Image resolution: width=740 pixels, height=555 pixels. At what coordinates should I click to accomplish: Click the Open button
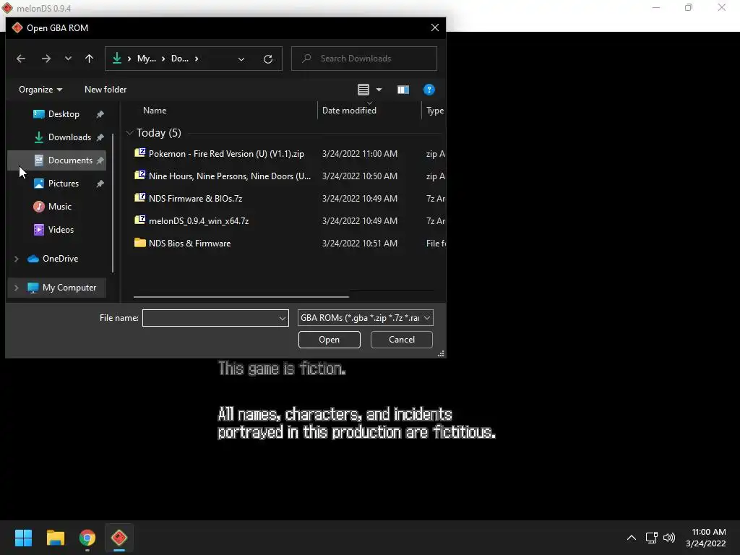pos(329,340)
